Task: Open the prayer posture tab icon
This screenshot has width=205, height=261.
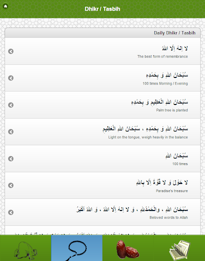Action: click(25, 248)
